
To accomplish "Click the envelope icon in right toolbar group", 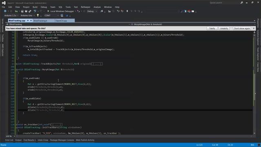I will (193, 11).
